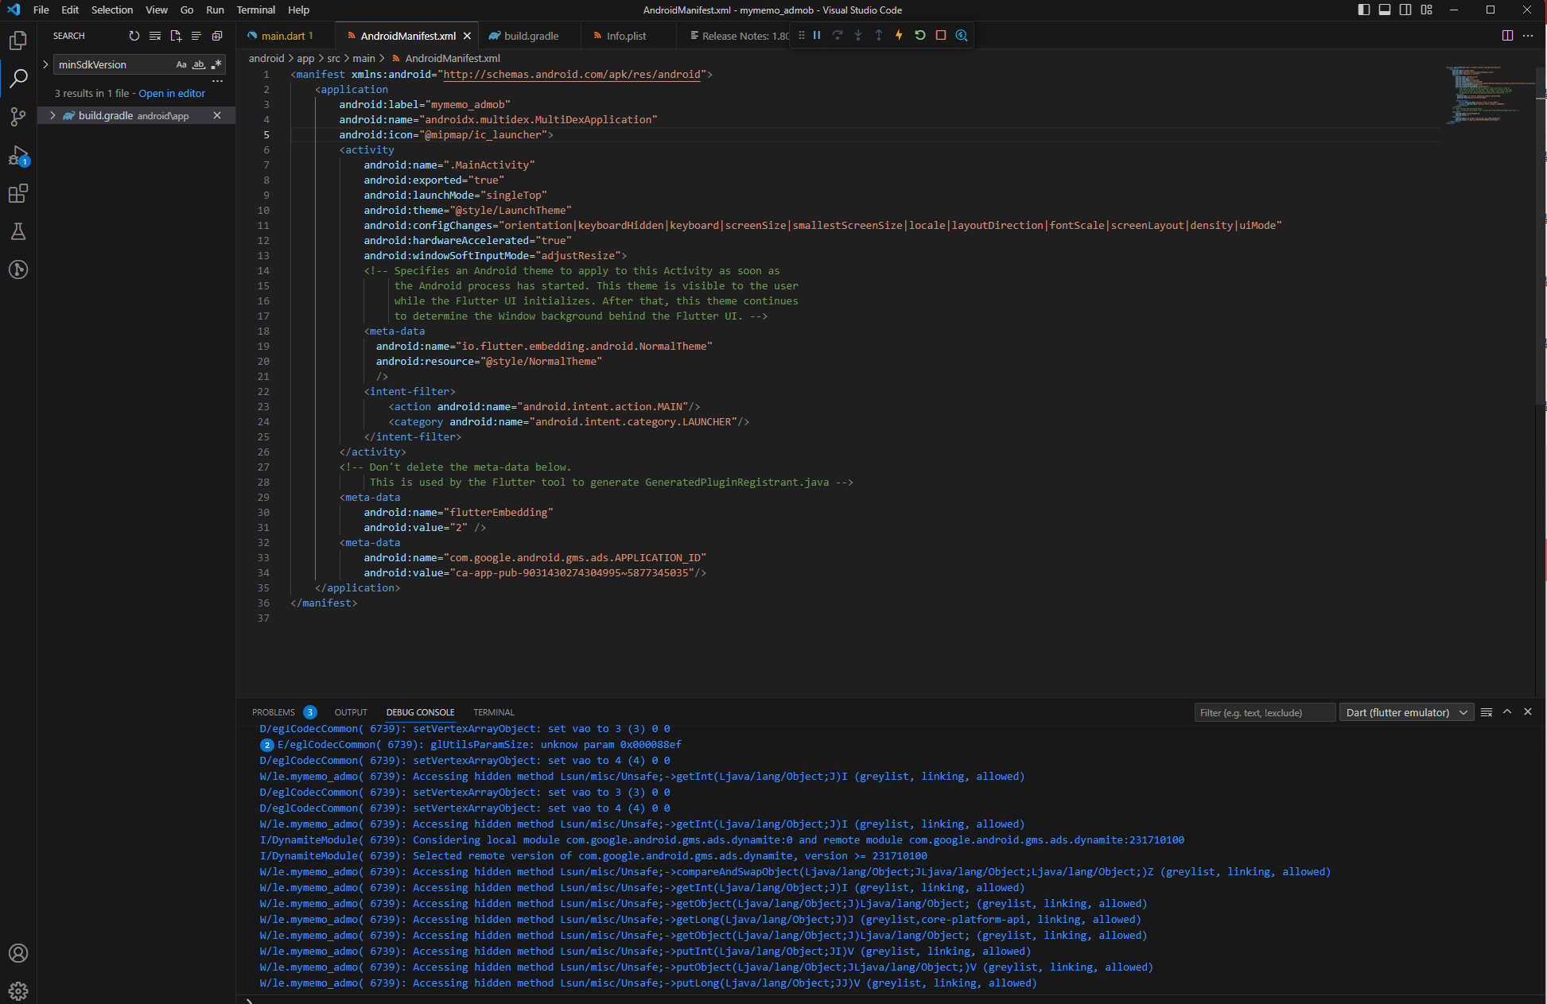Switch to main.dart tab
This screenshot has height=1004, width=1547.
coord(286,36)
